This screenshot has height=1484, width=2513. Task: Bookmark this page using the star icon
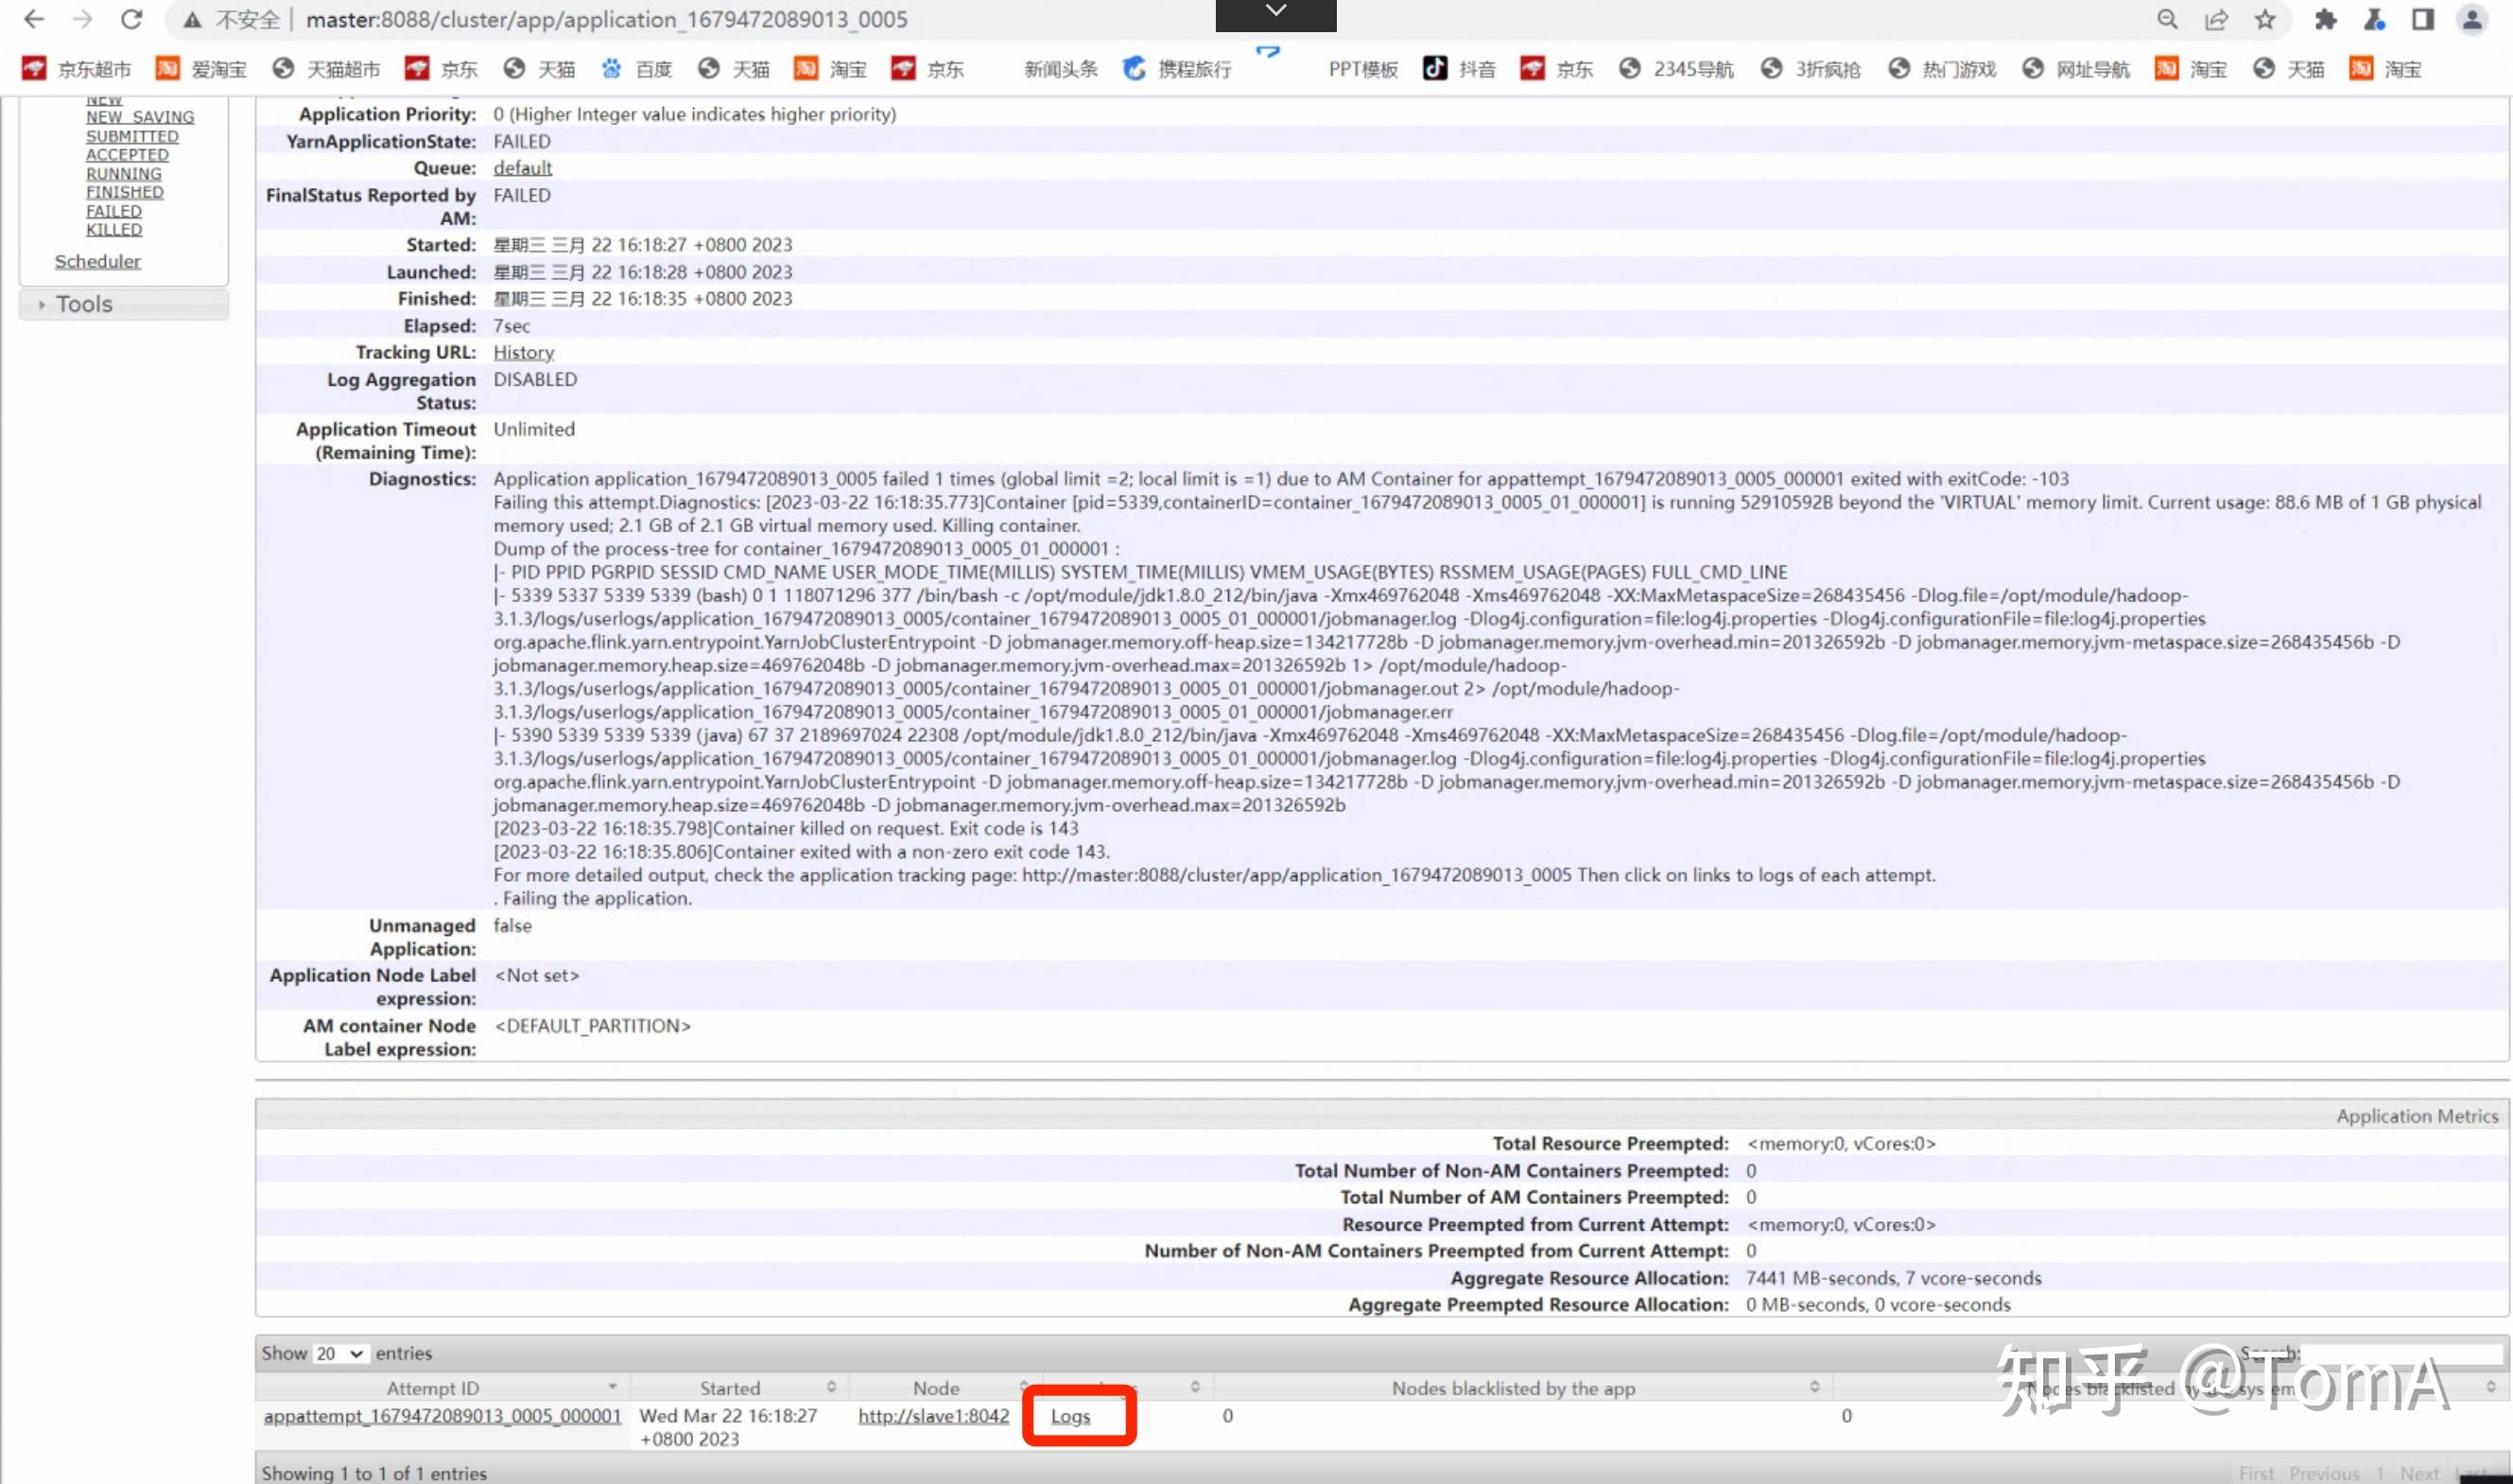click(x=2263, y=18)
